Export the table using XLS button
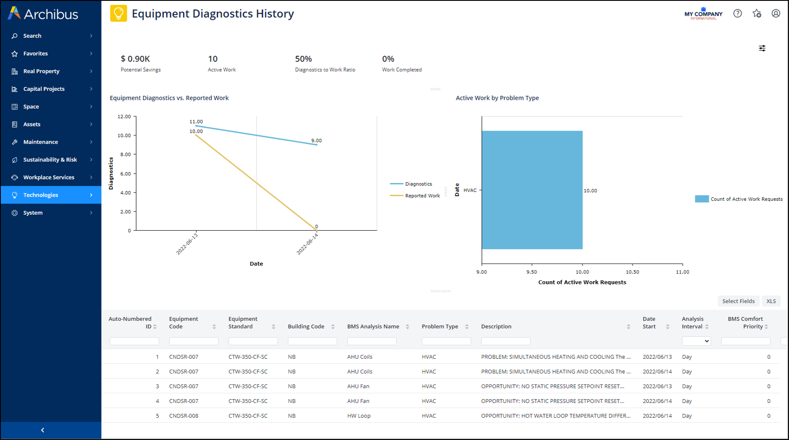789x440 pixels. click(771, 301)
